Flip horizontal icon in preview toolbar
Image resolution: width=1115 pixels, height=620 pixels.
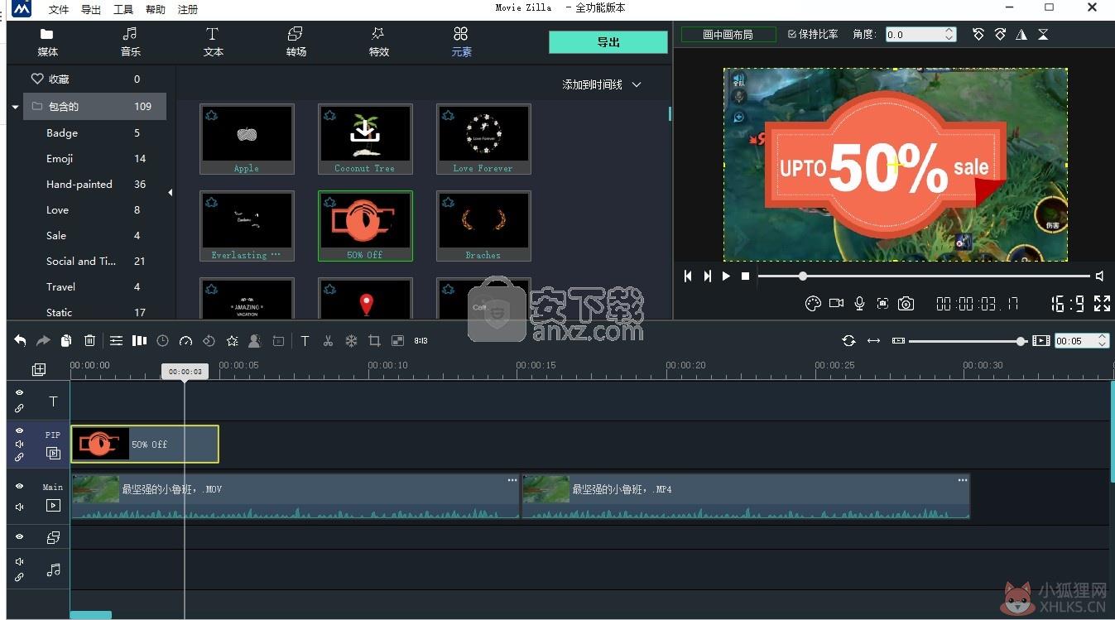pyautogui.click(x=1021, y=34)
